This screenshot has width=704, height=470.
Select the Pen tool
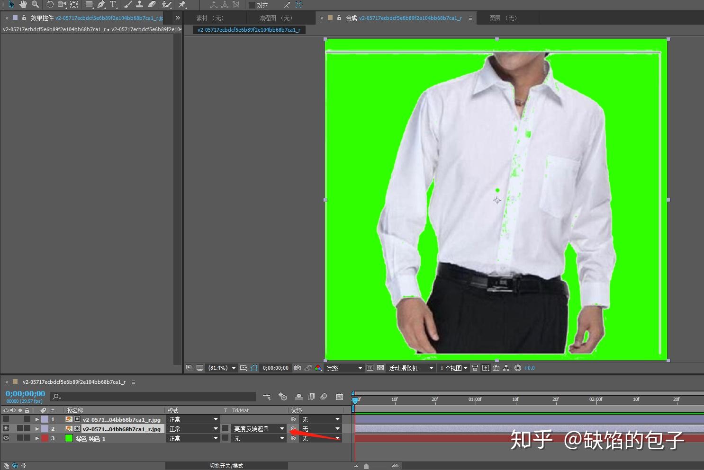click(101, 5)
